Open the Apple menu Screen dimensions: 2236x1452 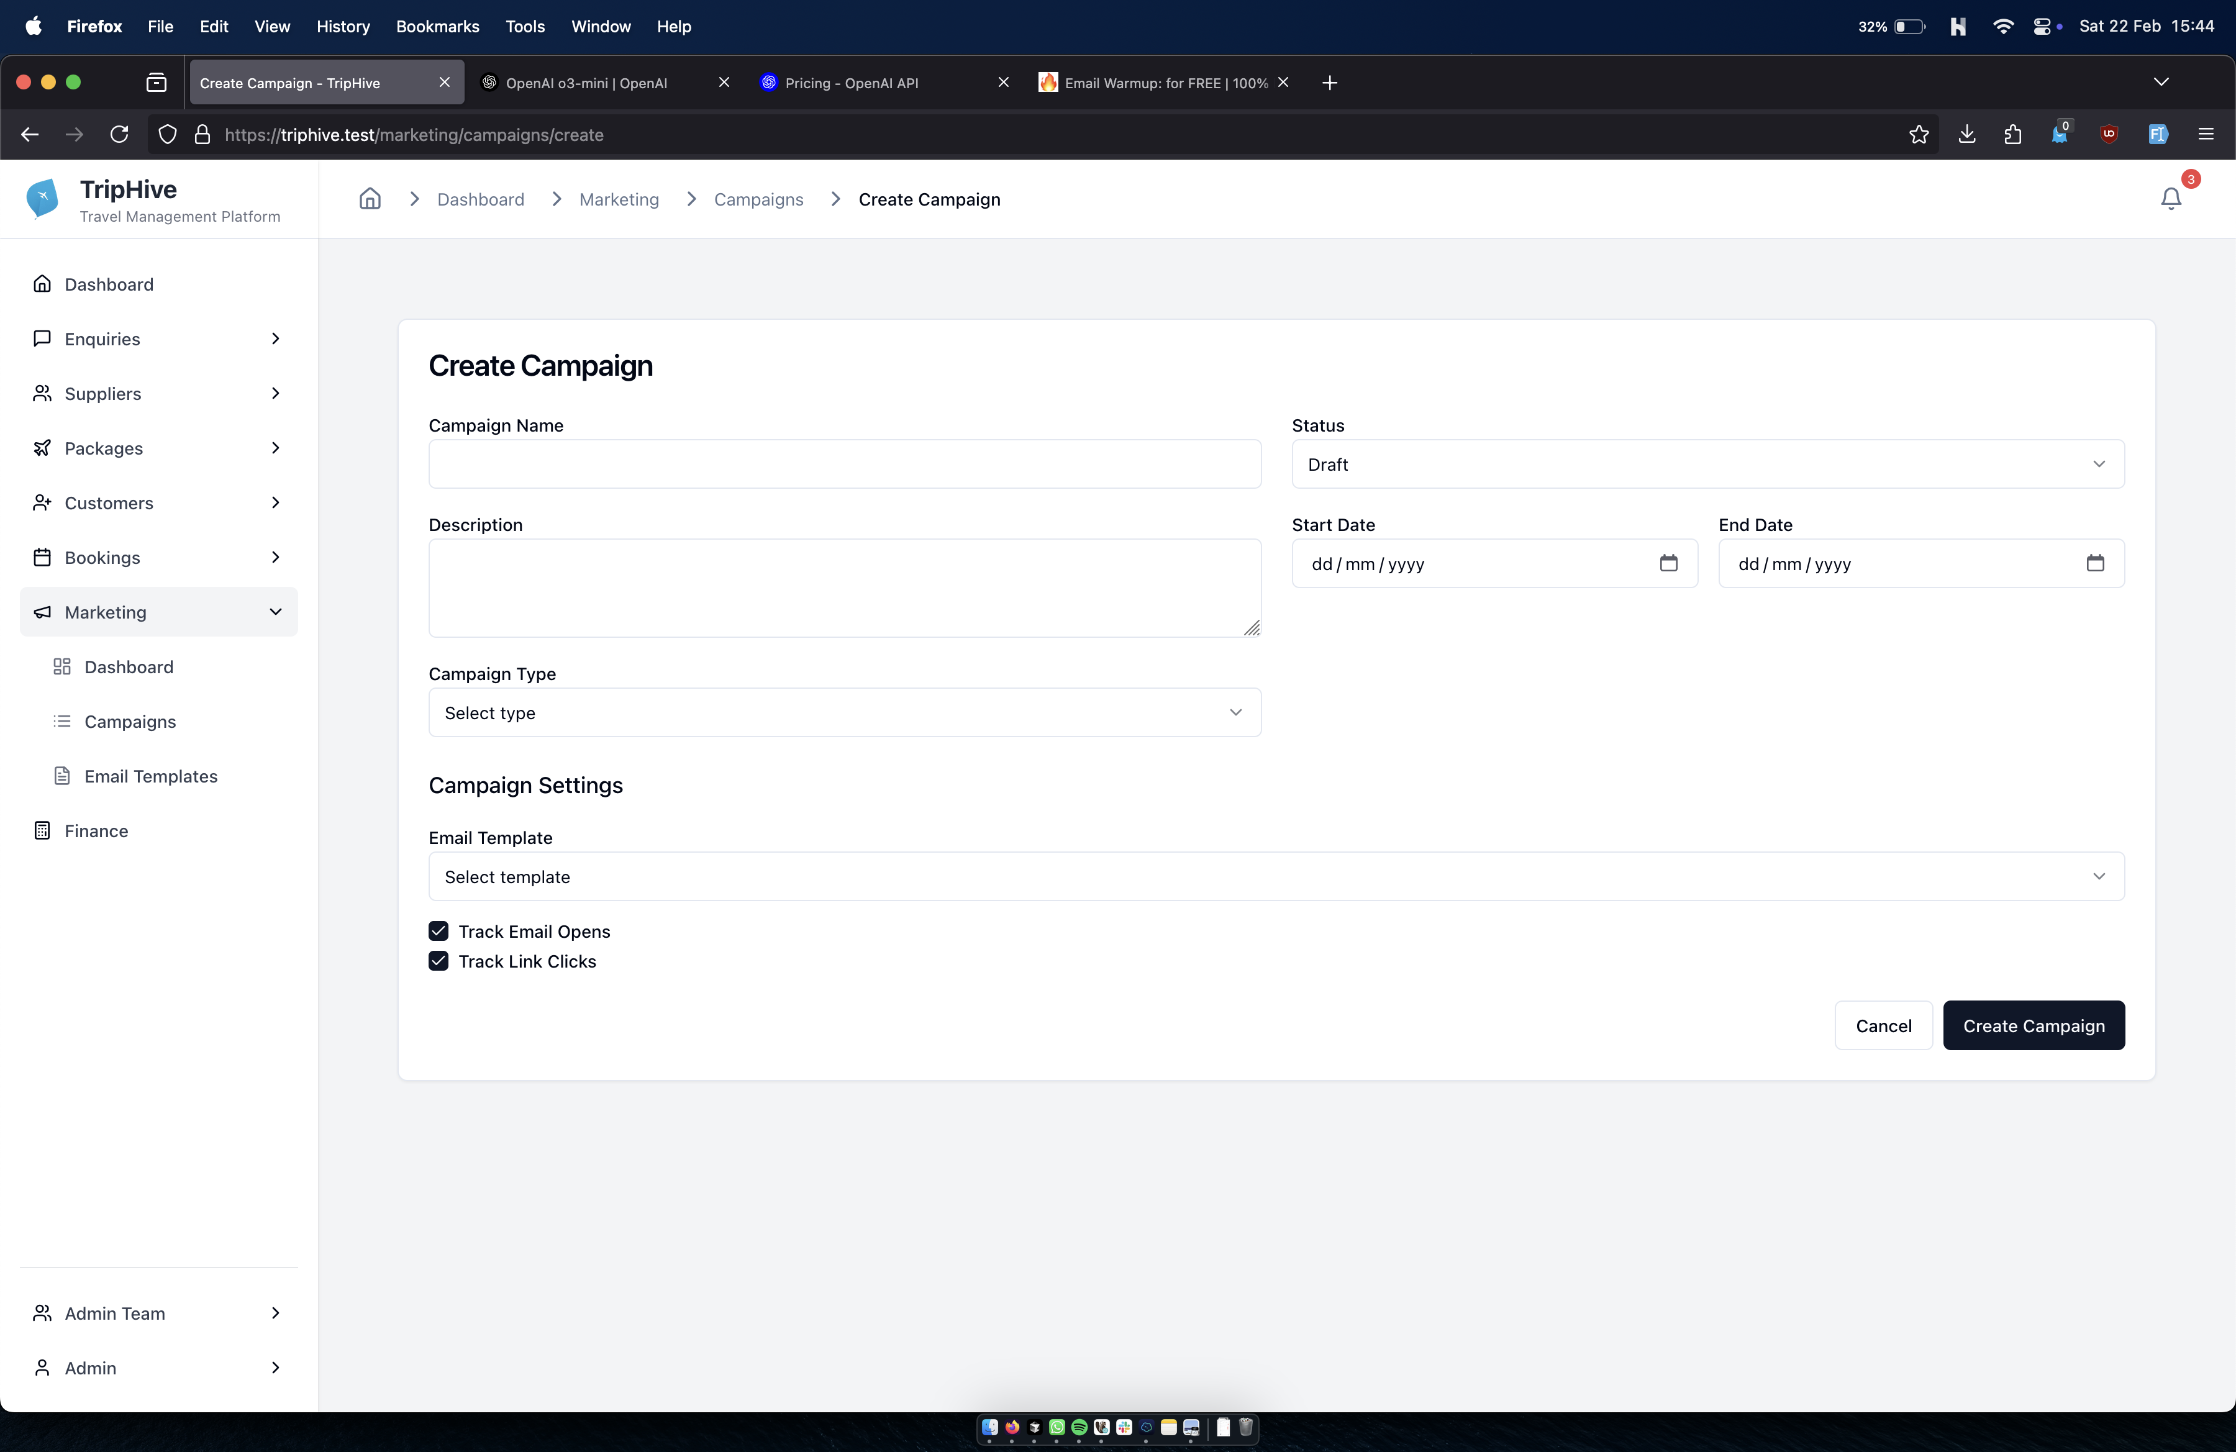(33, 26)
